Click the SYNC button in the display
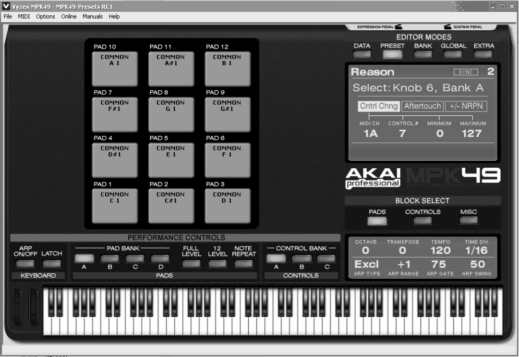Image resolution: width=519 pixels, height=357 pixels. point(466,72)
